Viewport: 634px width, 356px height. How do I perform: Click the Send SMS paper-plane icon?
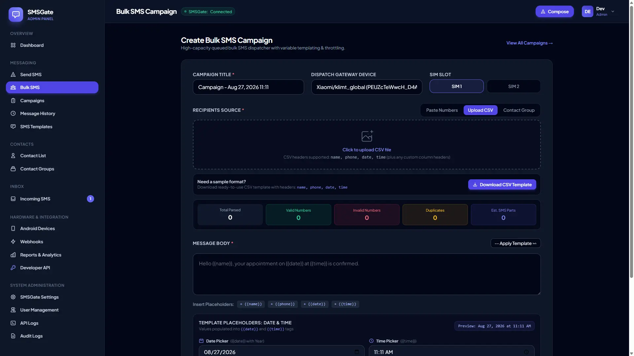click(x=13, y=74)
